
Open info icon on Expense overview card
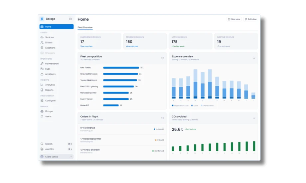tap(254, 58)
